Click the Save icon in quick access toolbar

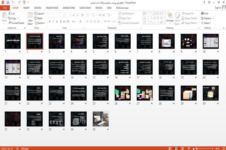[x=8, y=2]
